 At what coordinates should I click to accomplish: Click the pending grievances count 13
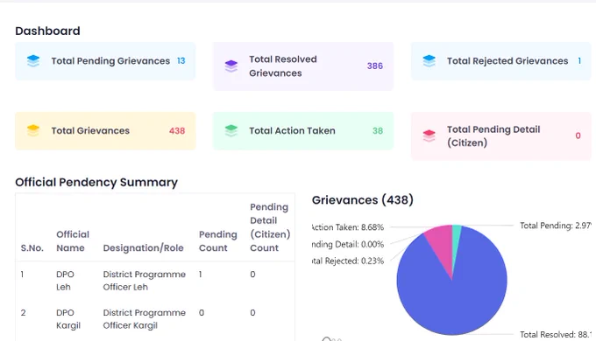pos(181,61)
